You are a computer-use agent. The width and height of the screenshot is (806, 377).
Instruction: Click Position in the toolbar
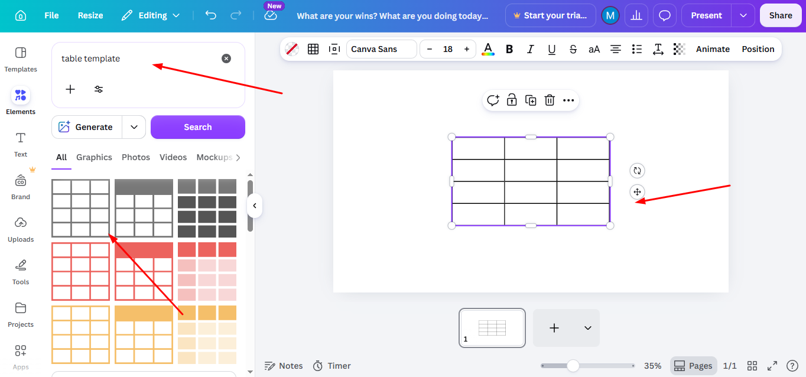(x=758, y=49)
